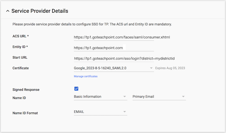Image resolution: width=226 pixels, height=133 pixels.
Task: Open the Name ID Format EMAIL dropdown
Action: click(101, 112)
